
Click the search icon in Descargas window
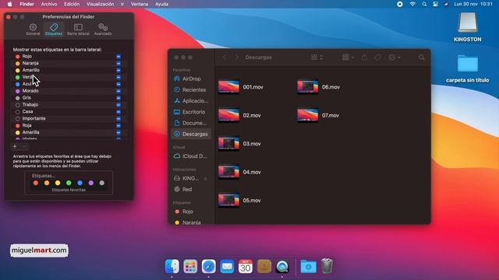pyautogui.click(x=421, y=58)
